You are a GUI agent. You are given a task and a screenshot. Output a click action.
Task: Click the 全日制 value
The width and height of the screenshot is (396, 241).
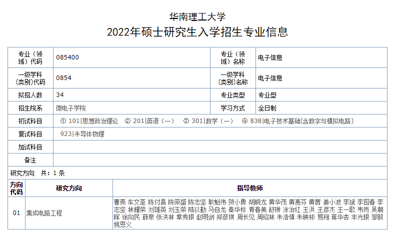267,108
